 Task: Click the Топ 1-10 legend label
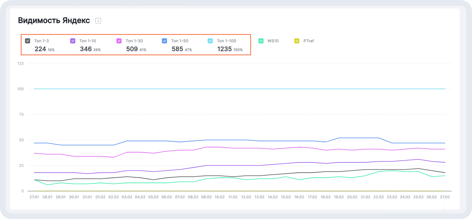pos(88,41)
